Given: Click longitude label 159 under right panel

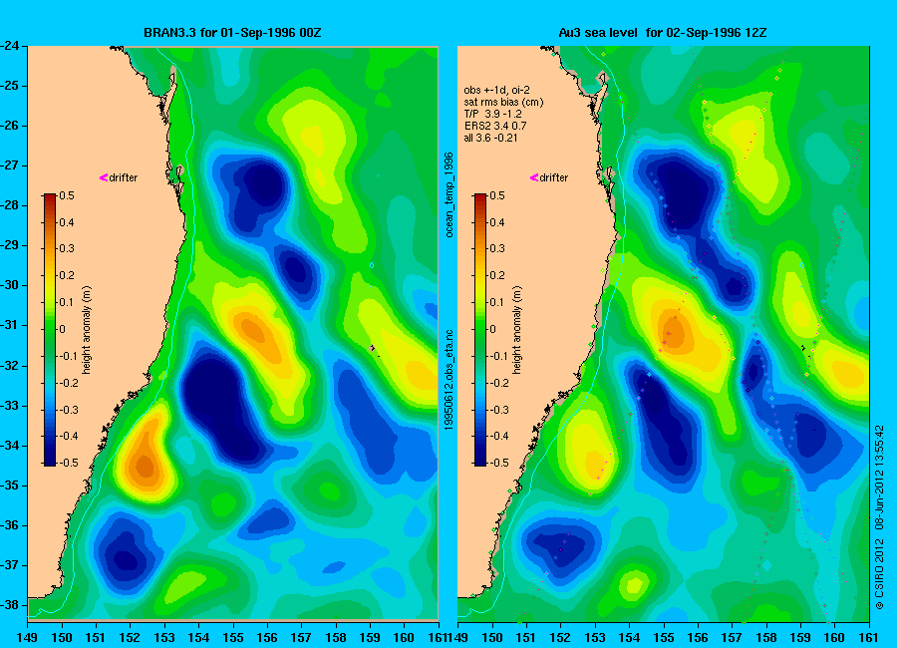Looking at the screenshot, I should pyautogui.click(x=800, y=638).
